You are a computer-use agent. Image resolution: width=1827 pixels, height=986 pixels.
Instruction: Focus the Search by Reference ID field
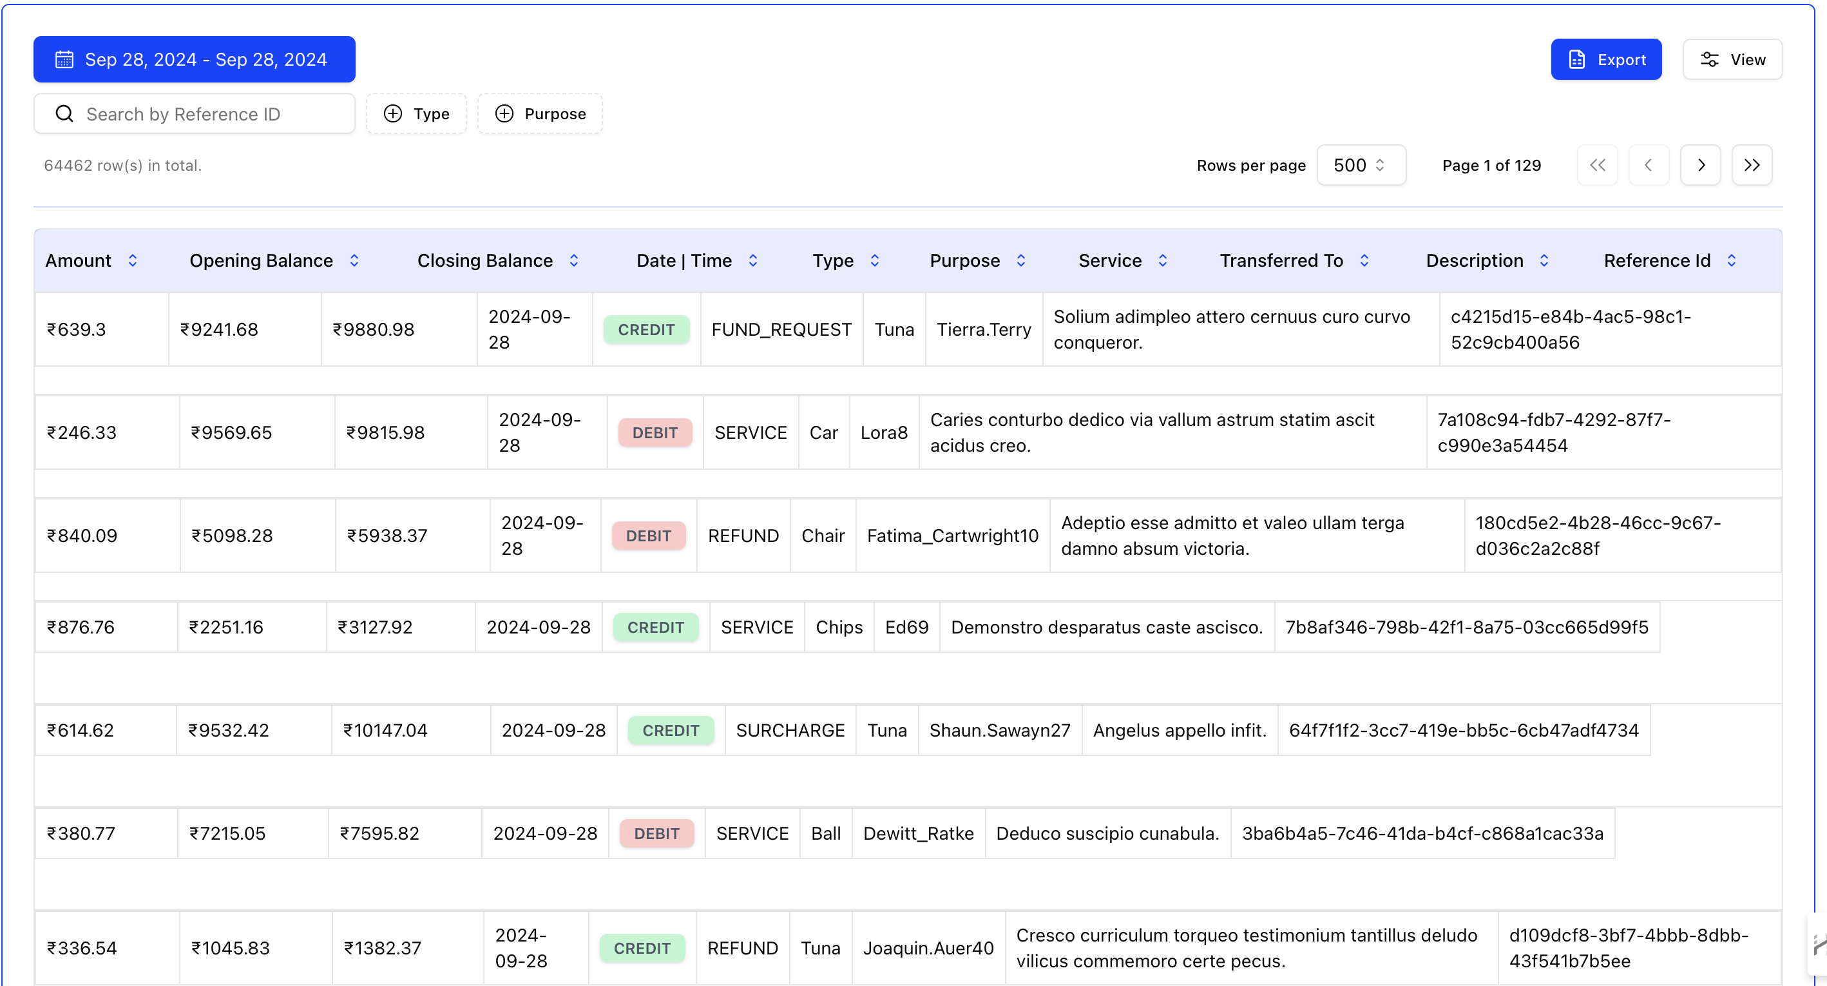pos(194,114)
